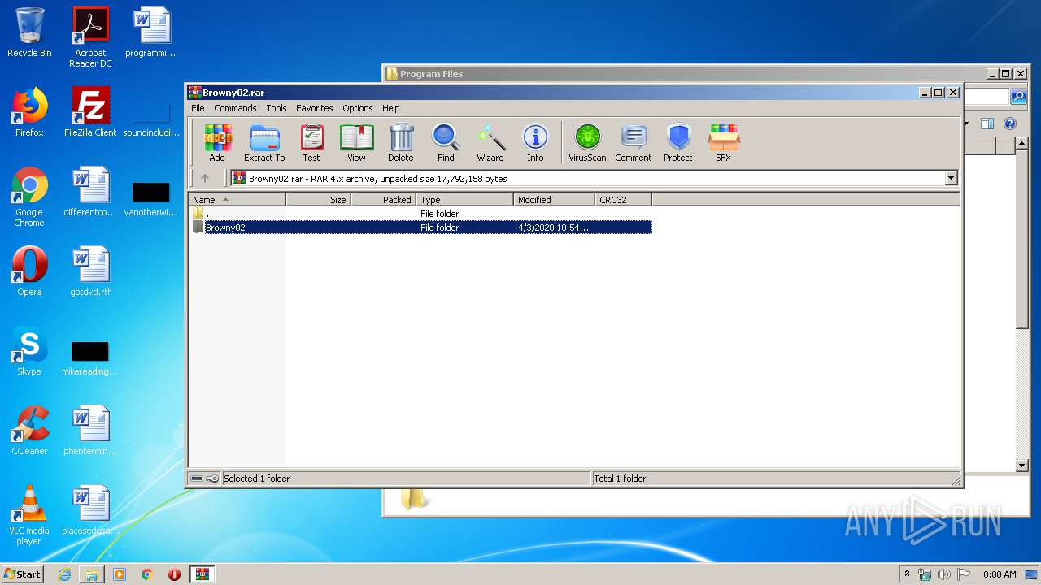Click the Add toolbar icon in WinRAR

(x=217, y=143)
